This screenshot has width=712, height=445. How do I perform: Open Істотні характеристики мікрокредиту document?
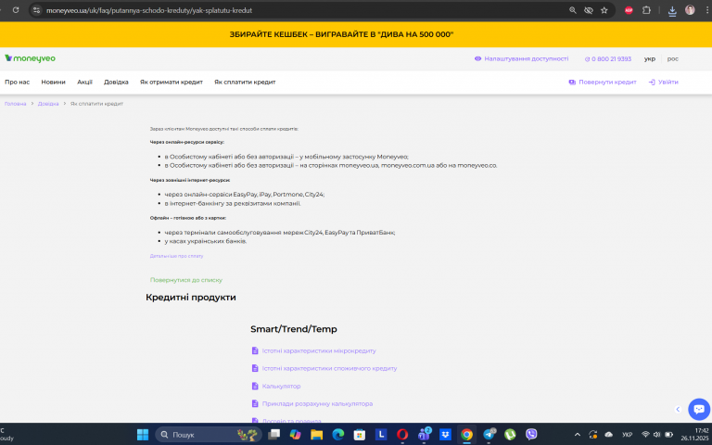click(x=313, y=350)
